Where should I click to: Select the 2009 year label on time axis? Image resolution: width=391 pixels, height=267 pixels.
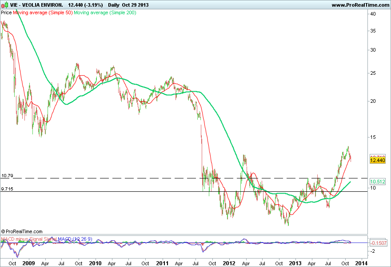28,263
